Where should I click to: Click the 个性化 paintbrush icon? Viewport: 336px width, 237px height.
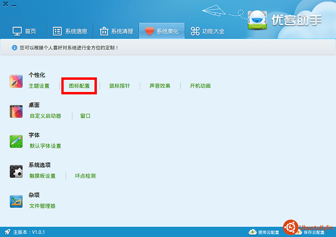(x=16, y=81)
